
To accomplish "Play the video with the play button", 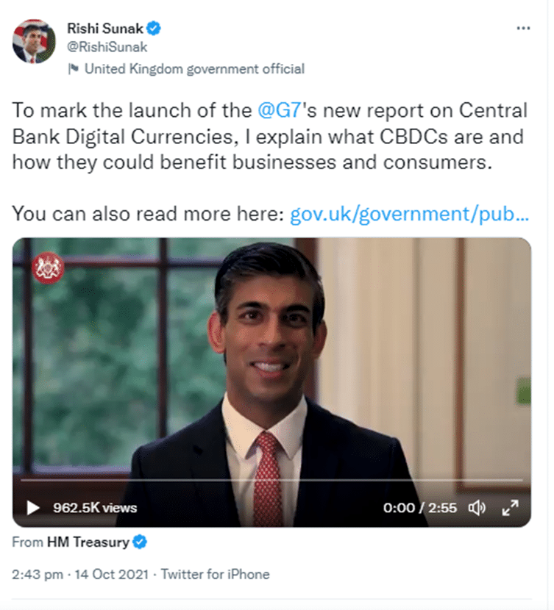I will tap(32, 508).
